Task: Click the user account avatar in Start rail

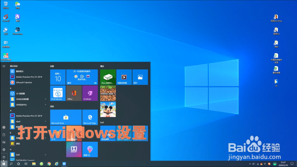Action: [4, 128]
